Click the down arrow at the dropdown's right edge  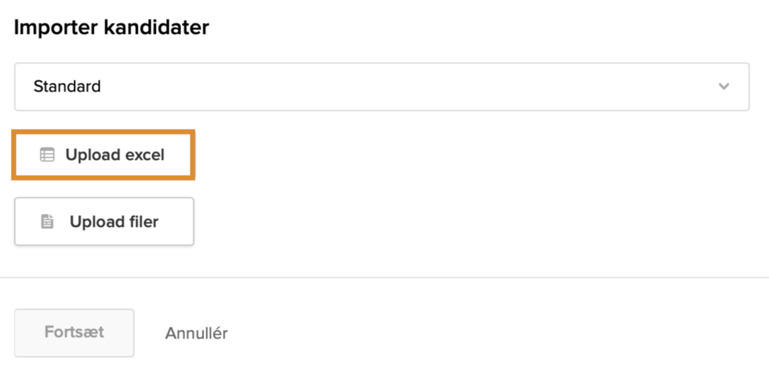coord(724,86)
